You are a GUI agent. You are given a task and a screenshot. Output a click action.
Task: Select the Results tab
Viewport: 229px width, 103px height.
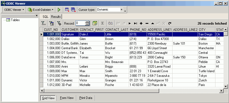[x=56, y=17]
